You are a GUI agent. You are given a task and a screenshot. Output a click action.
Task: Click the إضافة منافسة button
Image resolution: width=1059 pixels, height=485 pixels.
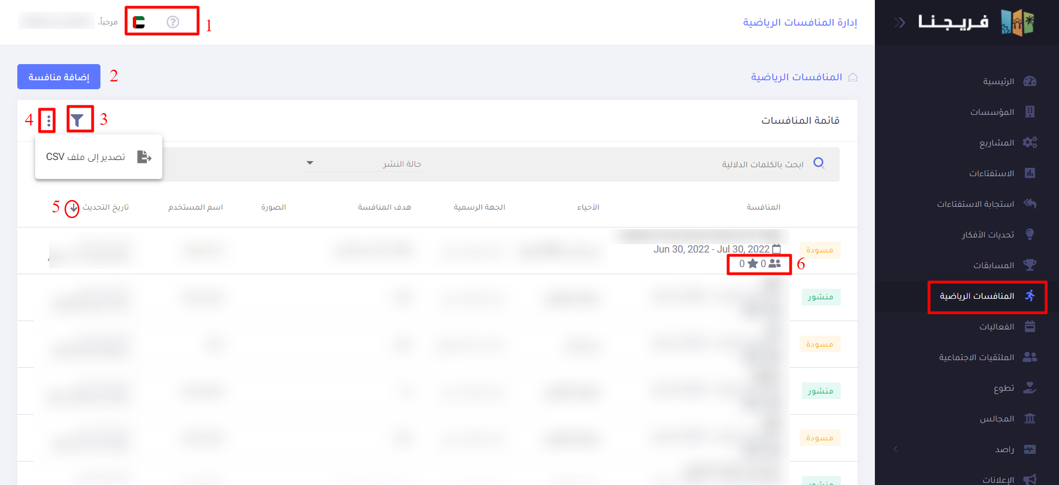[x=59, y=77]
